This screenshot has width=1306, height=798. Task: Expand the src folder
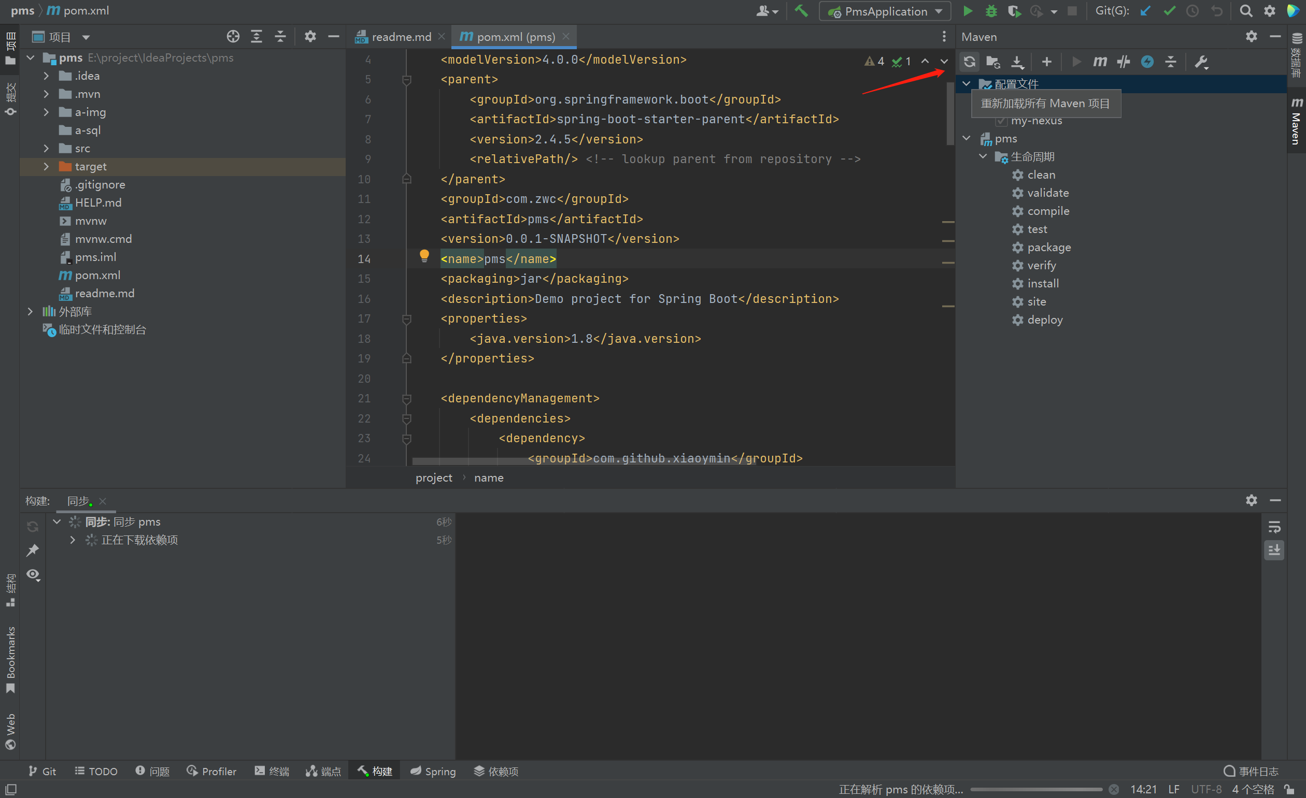pyautogui.click(x=46, y=148)
